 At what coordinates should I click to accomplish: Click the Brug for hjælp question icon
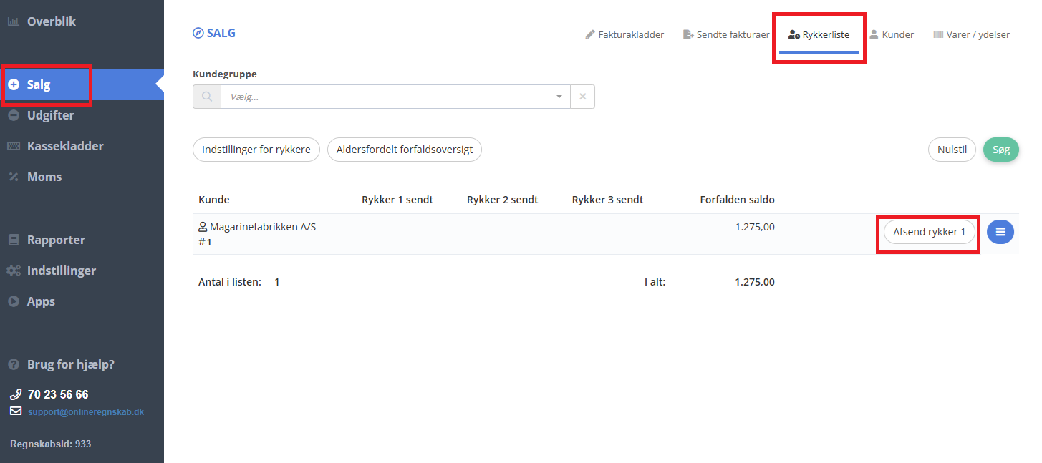tap(13, 364)
